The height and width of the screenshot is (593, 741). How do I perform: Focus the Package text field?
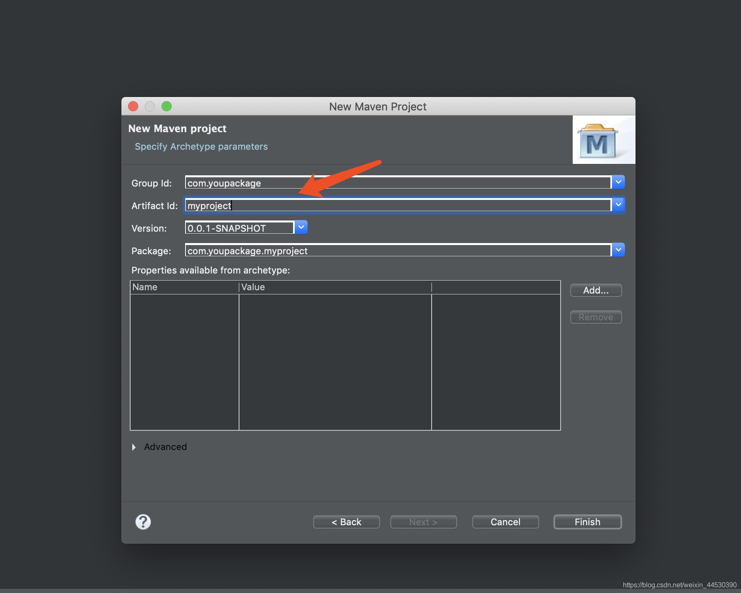[398, 250]
